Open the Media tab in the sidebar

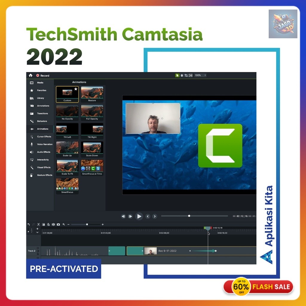(40, 82)
